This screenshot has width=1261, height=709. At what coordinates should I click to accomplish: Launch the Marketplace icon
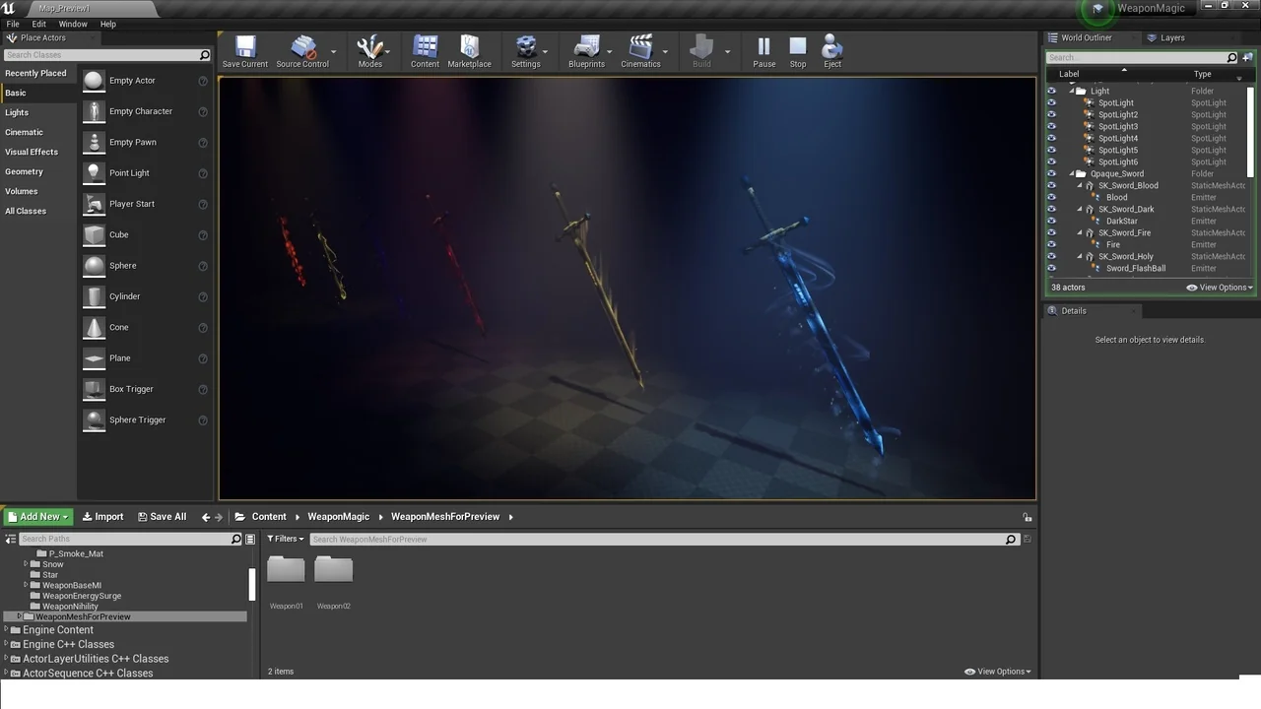[x=469, y=48]
